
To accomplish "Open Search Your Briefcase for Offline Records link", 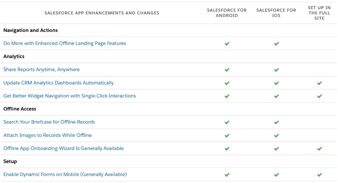I will point(49,122).
